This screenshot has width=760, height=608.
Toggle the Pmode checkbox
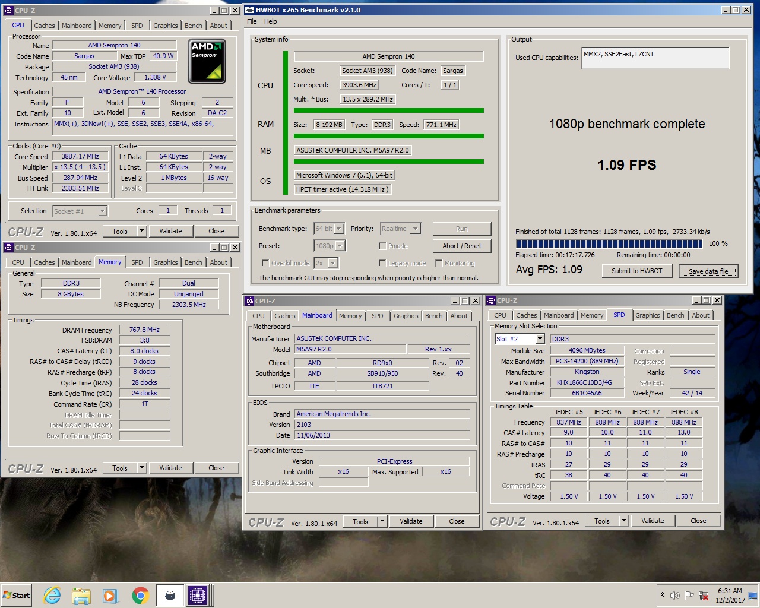pos(382,246)
